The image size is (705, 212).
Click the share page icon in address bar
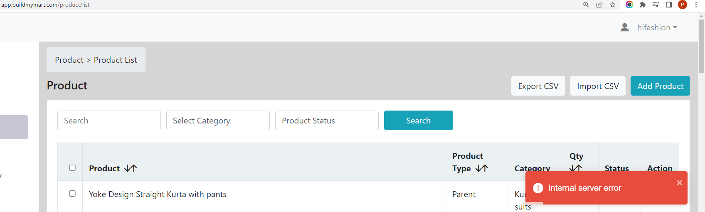click(x=599, y=5)
